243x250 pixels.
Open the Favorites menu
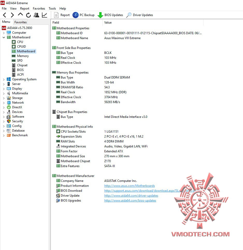tap(39, 9)
